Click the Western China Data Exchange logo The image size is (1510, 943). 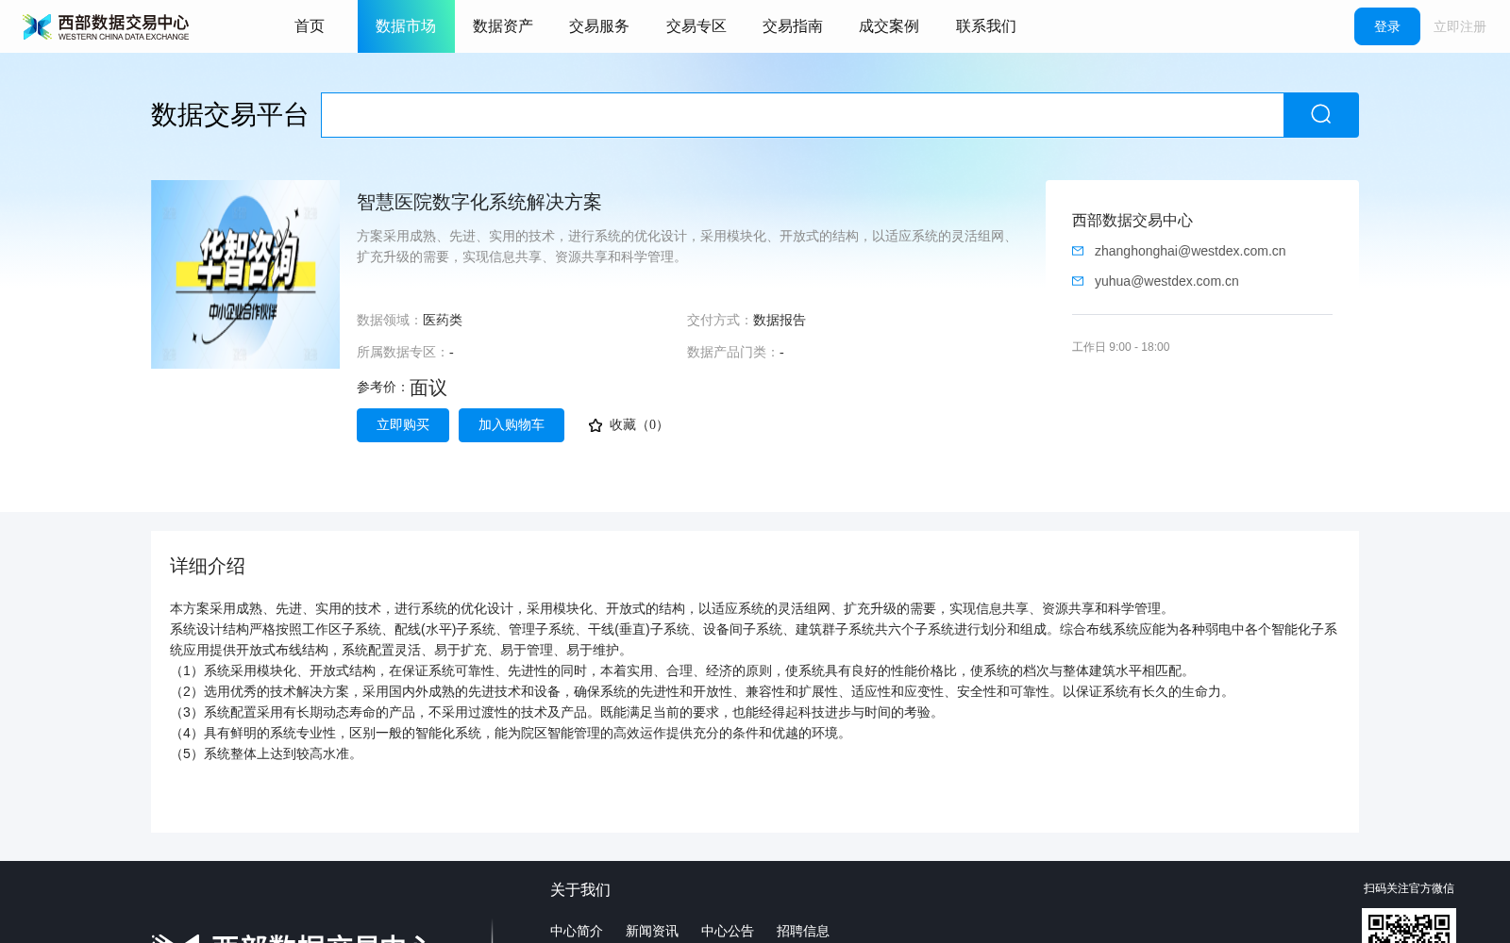tap(106, 26)
